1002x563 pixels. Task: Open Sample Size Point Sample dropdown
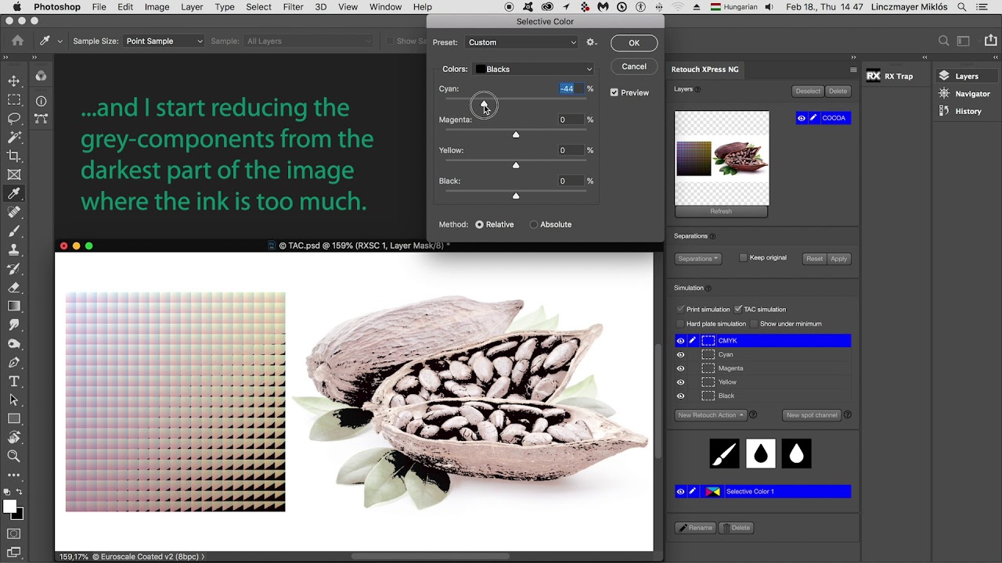[164, 41]
